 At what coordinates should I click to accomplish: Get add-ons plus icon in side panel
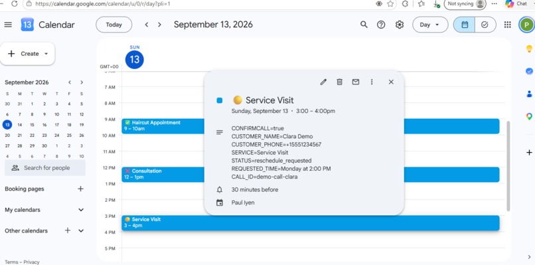pos(529,152)
